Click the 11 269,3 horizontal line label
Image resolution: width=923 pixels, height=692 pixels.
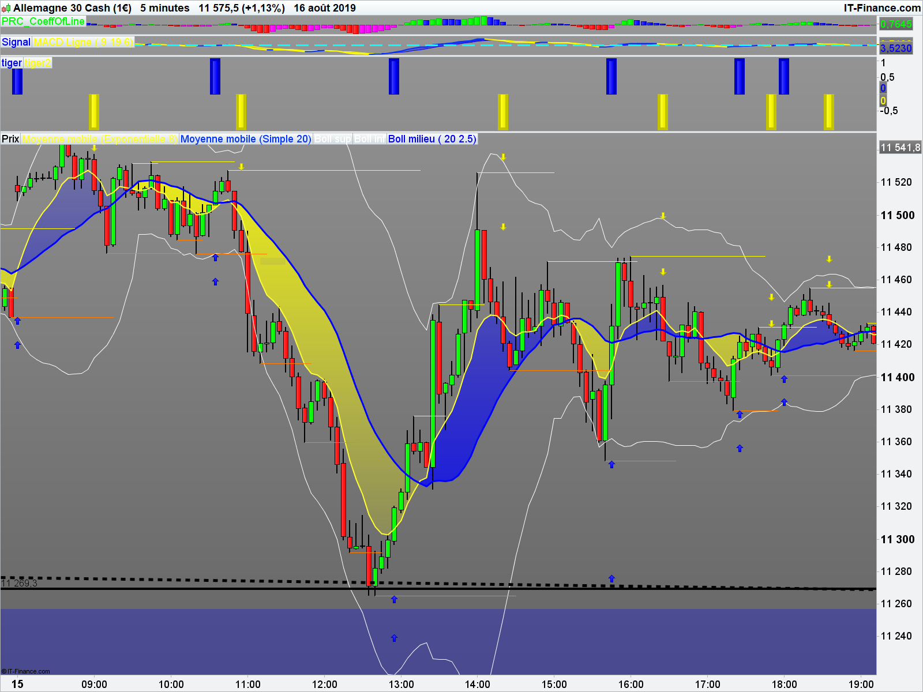(x=19, y=584)
